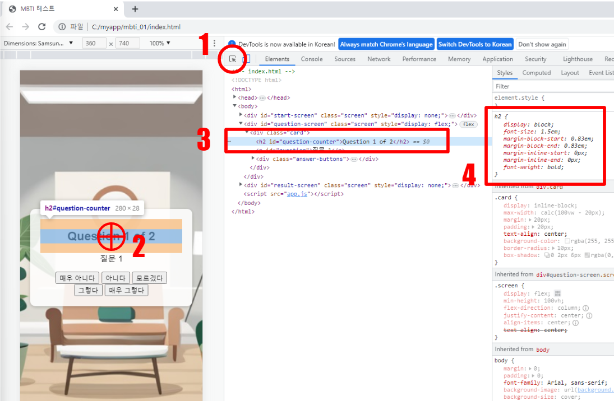Click the font-weight: bold declaration
This screenshot has width=614, height=401.
point(533,167)
